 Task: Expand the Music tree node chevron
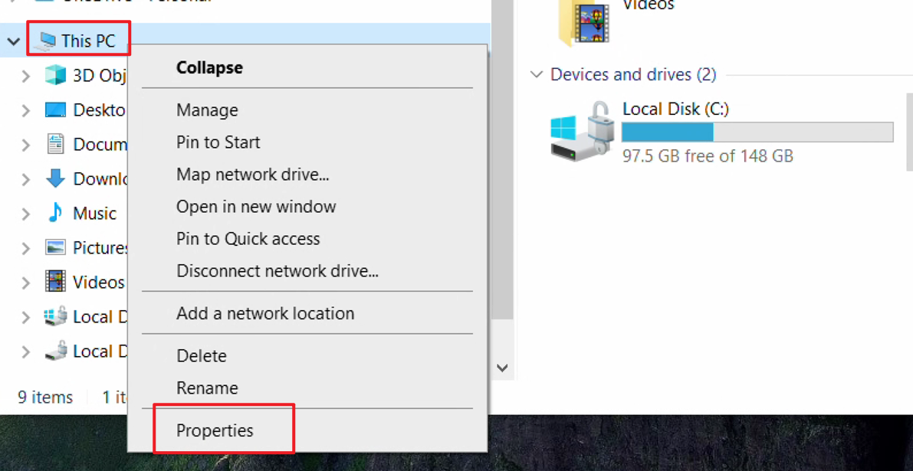tap(25, 214)
